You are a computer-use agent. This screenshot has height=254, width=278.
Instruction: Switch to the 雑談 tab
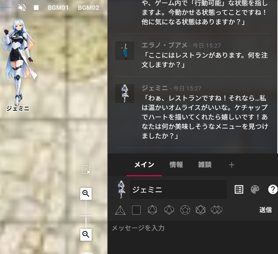(x=205, y=165)
